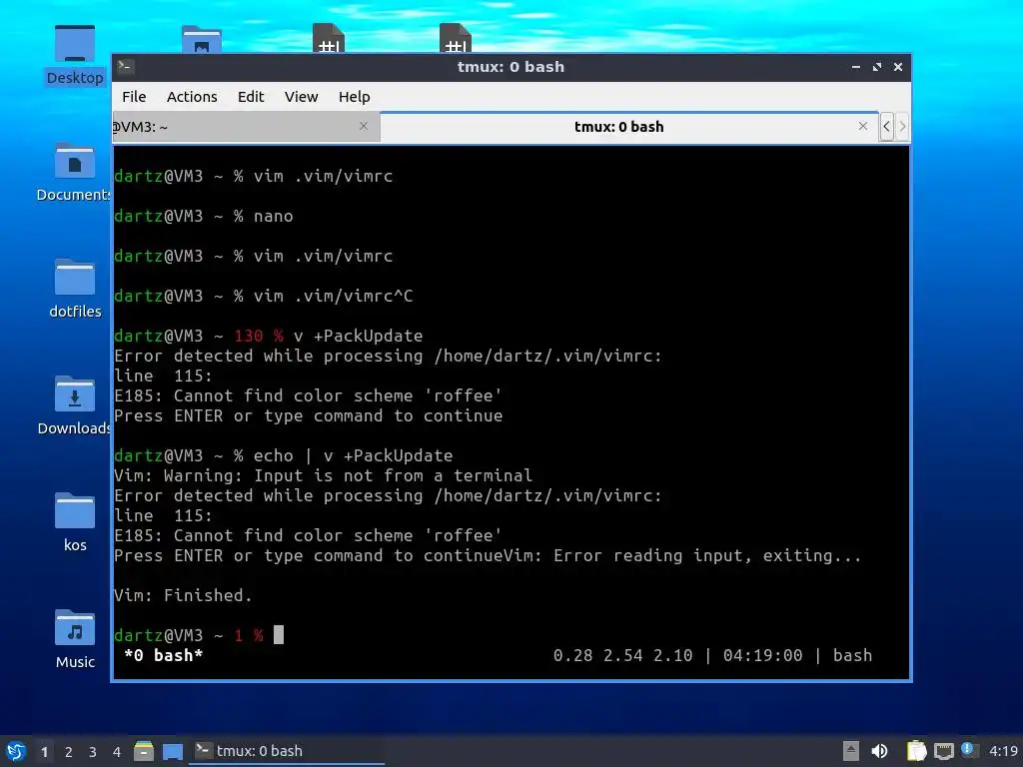Click 'Vim: Warning: Input is not from a terminal'
The image size is (1023, 767).
(x=323, y=475)
